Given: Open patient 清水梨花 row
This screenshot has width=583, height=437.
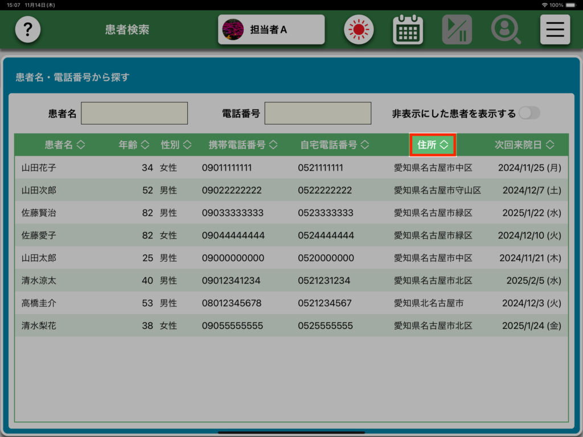Looking at the screenshot, I should pos(291,326).
